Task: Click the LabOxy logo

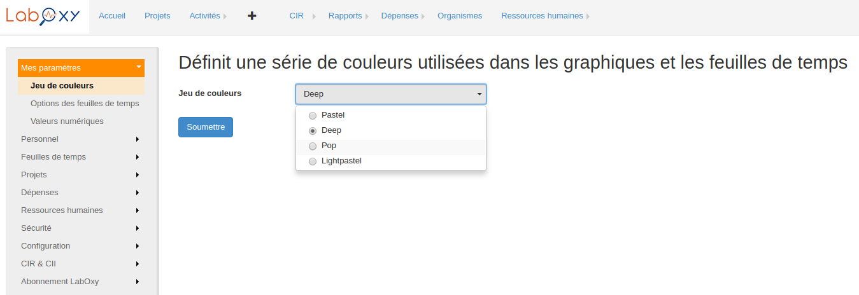Action: [44, 17]
